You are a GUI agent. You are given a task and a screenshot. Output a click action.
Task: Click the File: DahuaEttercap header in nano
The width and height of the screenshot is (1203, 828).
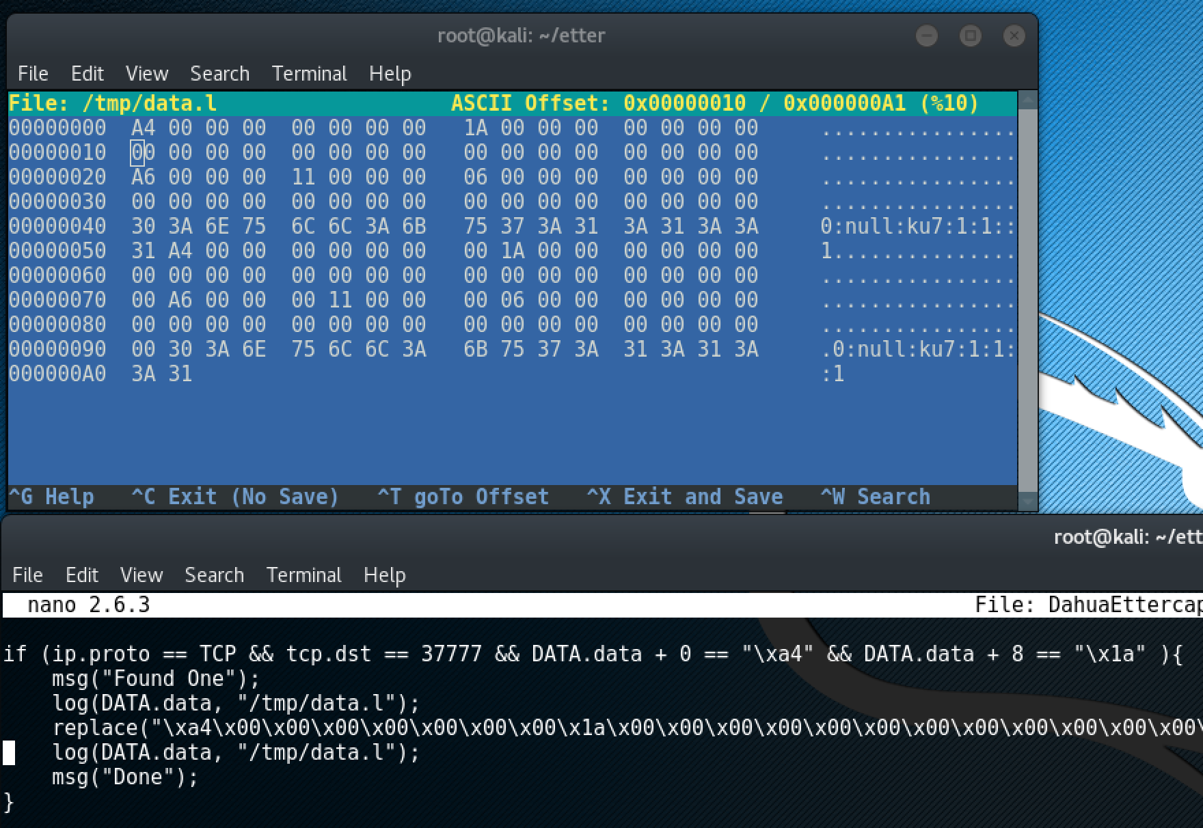(1088, 605)
